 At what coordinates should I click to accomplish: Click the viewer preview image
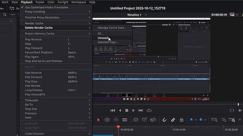coord(151,60)
